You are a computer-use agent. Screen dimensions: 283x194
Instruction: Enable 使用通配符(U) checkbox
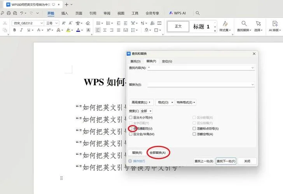(x=131, y=128)
